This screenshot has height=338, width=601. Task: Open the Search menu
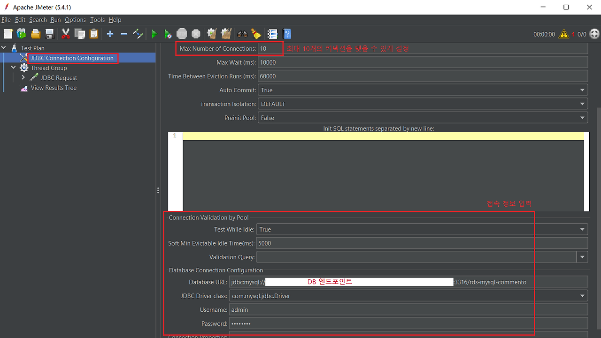pos(38,20)
